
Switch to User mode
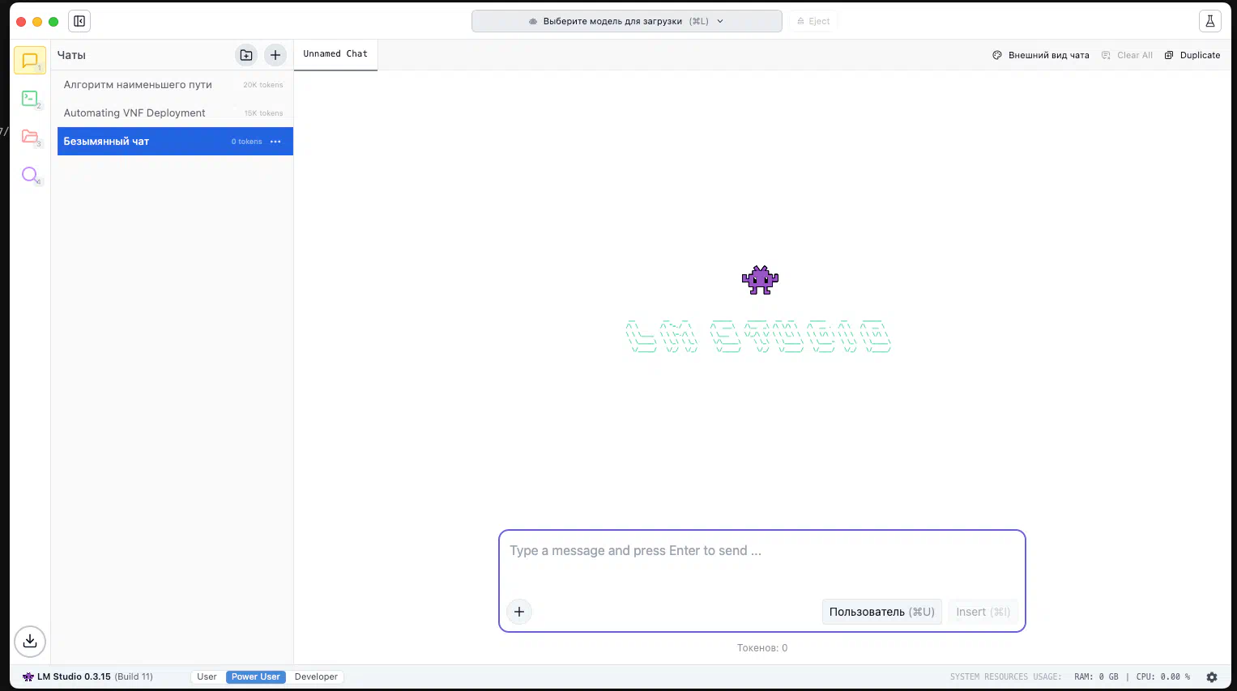pyautogui.click(x=207, y=677)
